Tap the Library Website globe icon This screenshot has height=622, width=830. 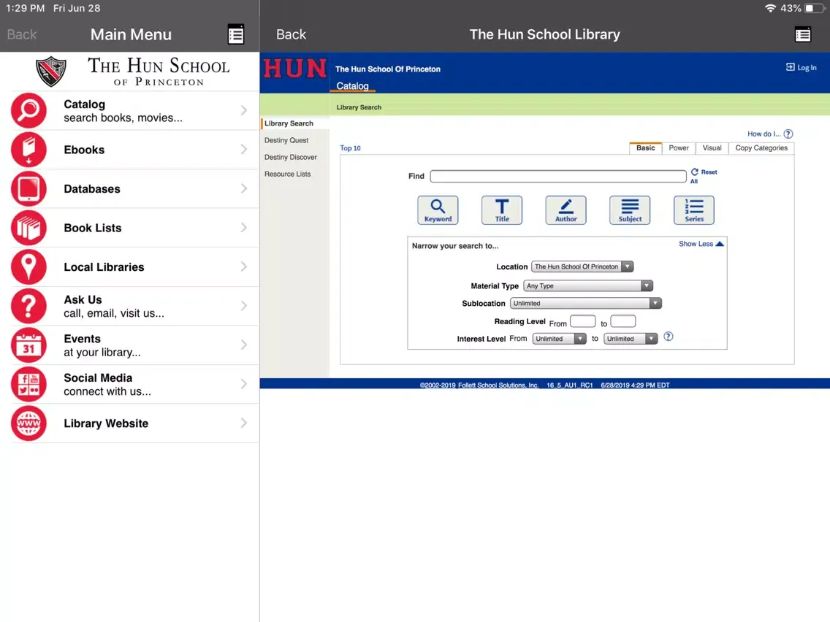point(28,423)
